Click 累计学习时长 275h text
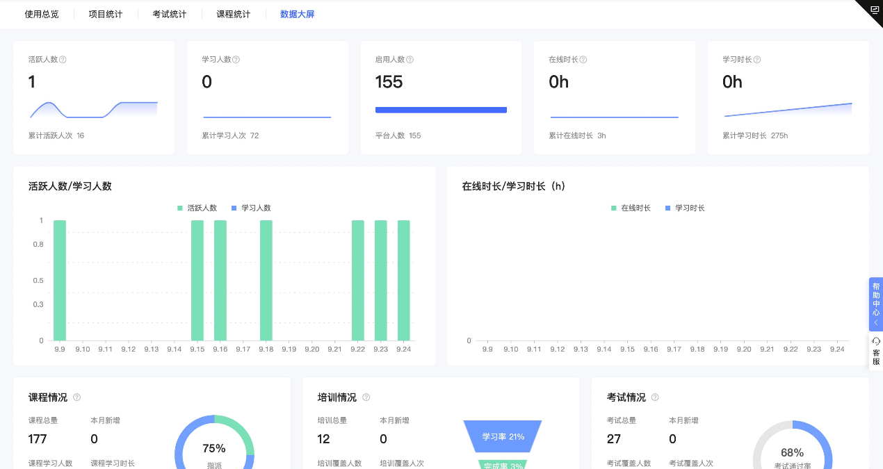 [755, 135]
